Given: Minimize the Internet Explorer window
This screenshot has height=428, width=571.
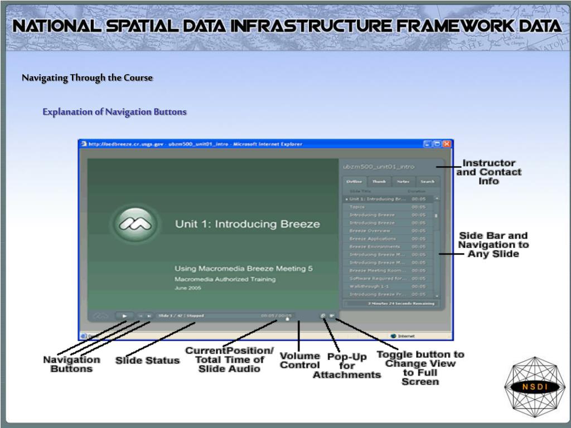Looking at the screenshot, I should point(428,144).
